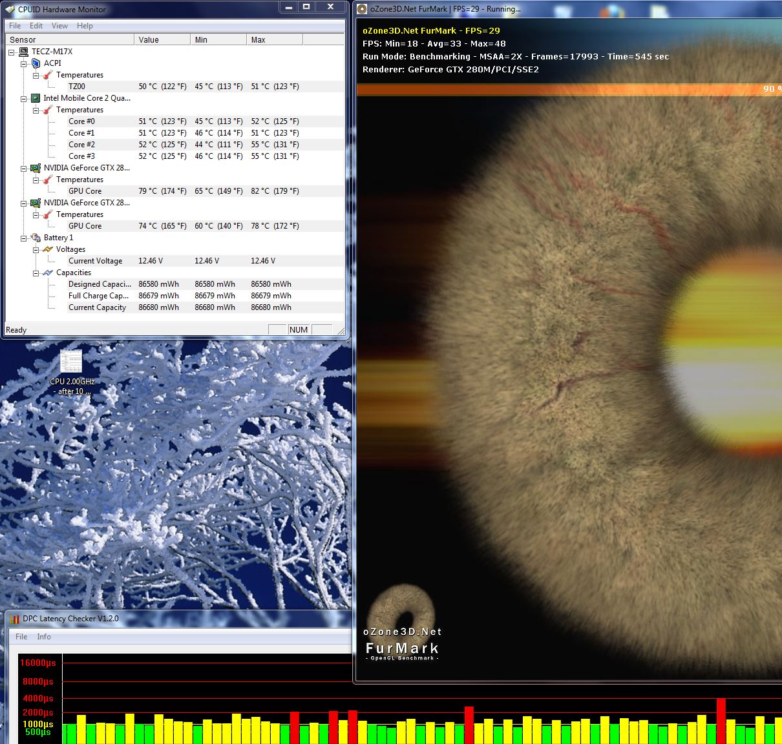
Task: Select the Designed Capaci... row label
Action: (100, 284)
